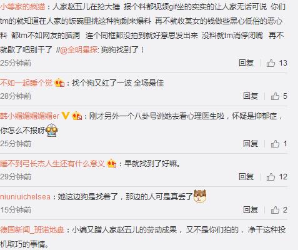298x250 pixels.
Task: Click the Ultraman emoji in comment
Action: click(51, 130)
